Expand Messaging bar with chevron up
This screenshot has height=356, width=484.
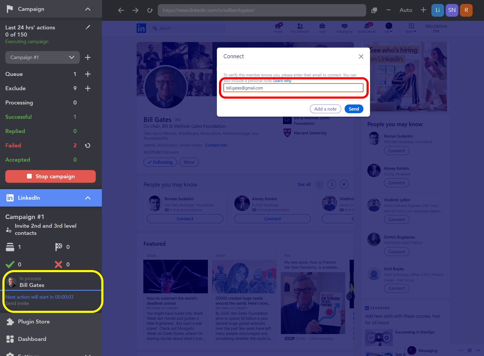point(478,350)
